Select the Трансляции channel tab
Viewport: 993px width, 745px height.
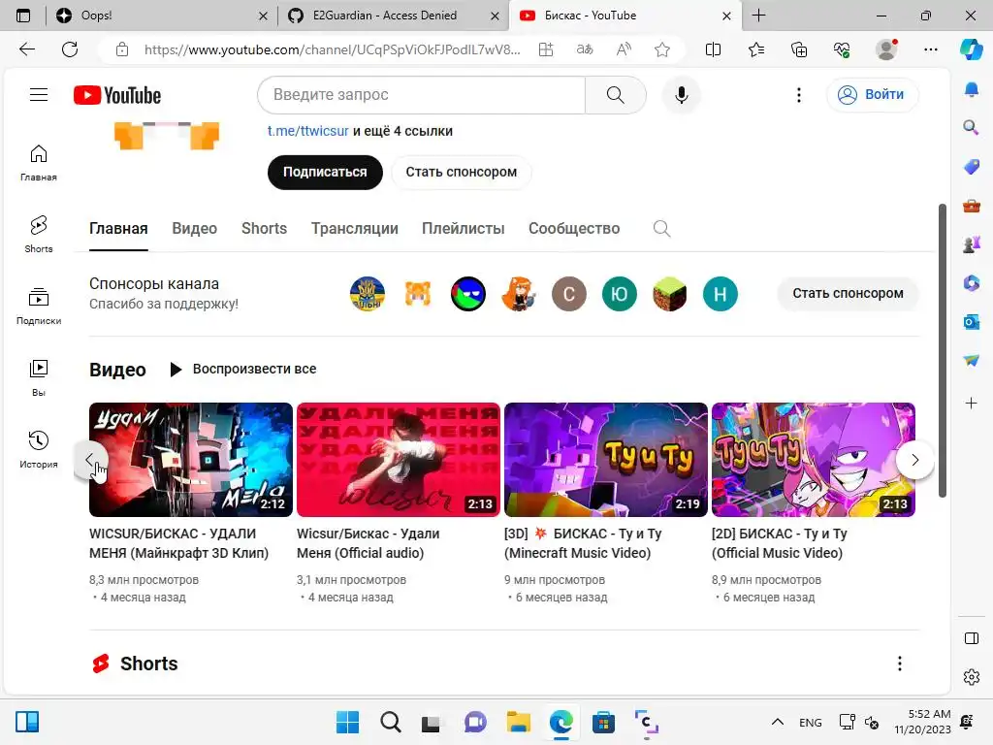click(x=355, y=228)
